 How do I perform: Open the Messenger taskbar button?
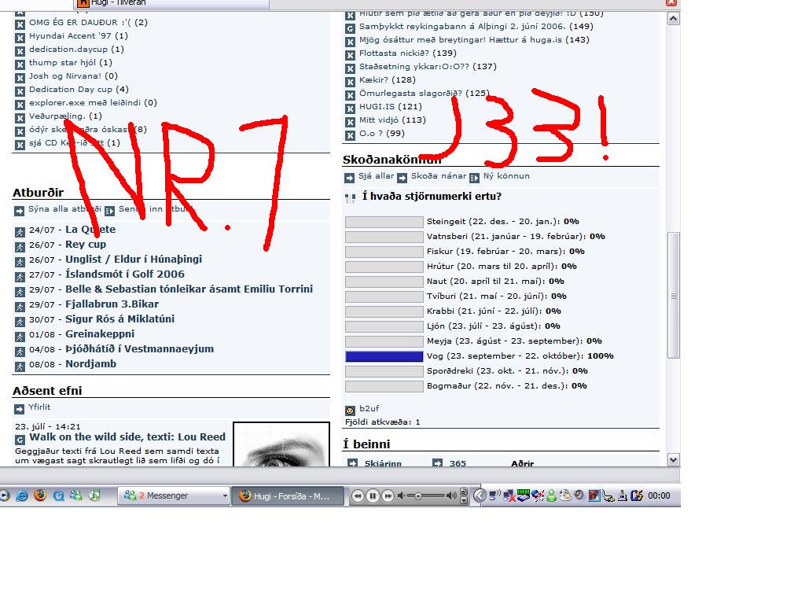[x=174, y=495]
